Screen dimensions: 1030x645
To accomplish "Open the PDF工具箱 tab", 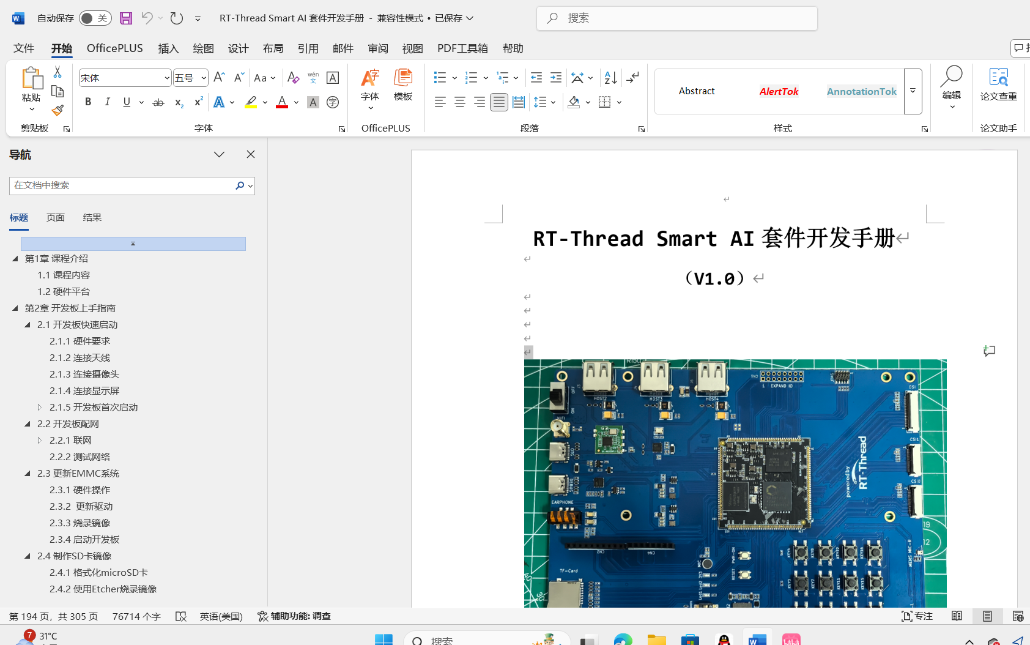I will (462, 48).
